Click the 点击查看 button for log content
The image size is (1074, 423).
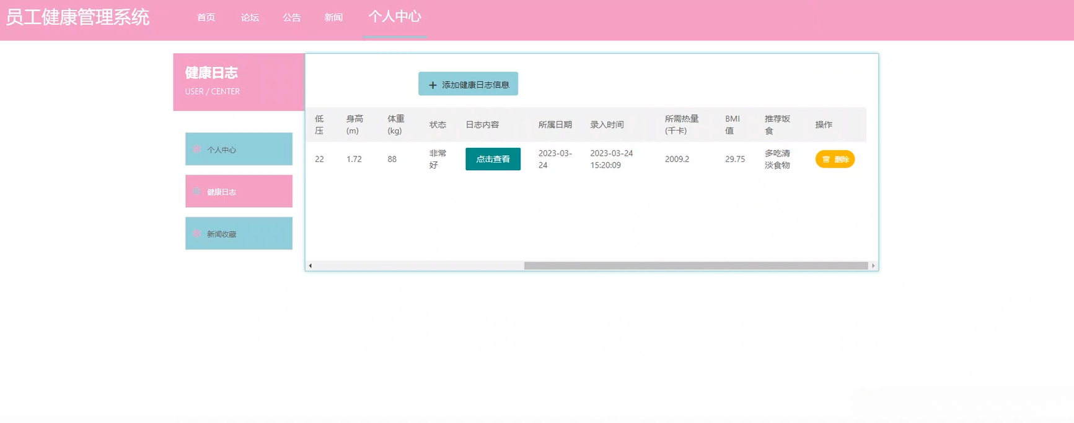pyautogui.click(x=493, y=159)
